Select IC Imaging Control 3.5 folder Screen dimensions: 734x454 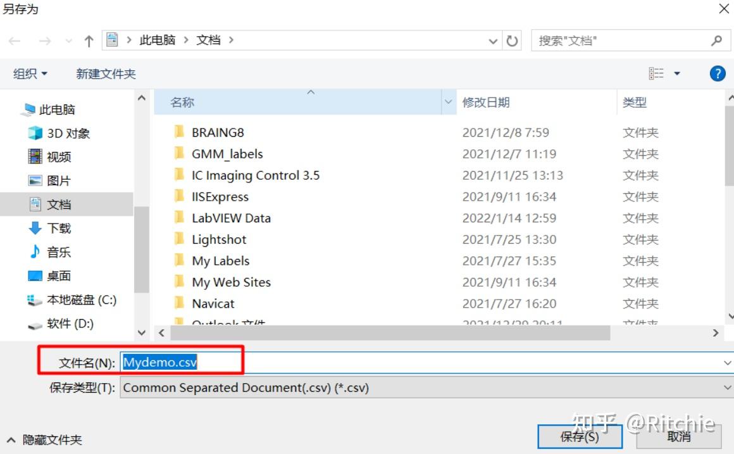[256, 175]
